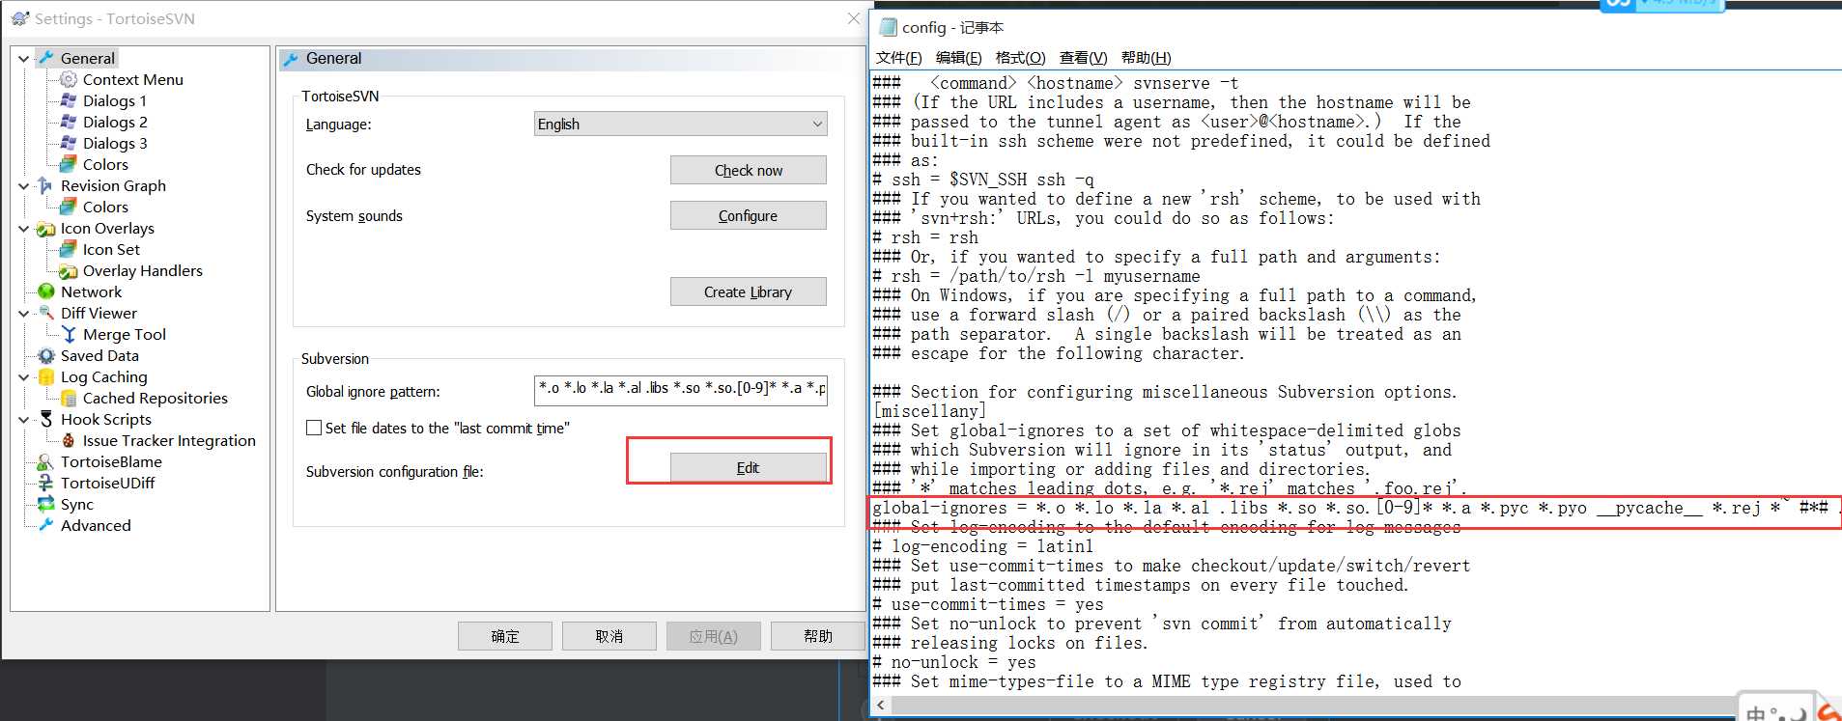
Task: Select Overlay Handlers tree item label
Action: [143, 270]
